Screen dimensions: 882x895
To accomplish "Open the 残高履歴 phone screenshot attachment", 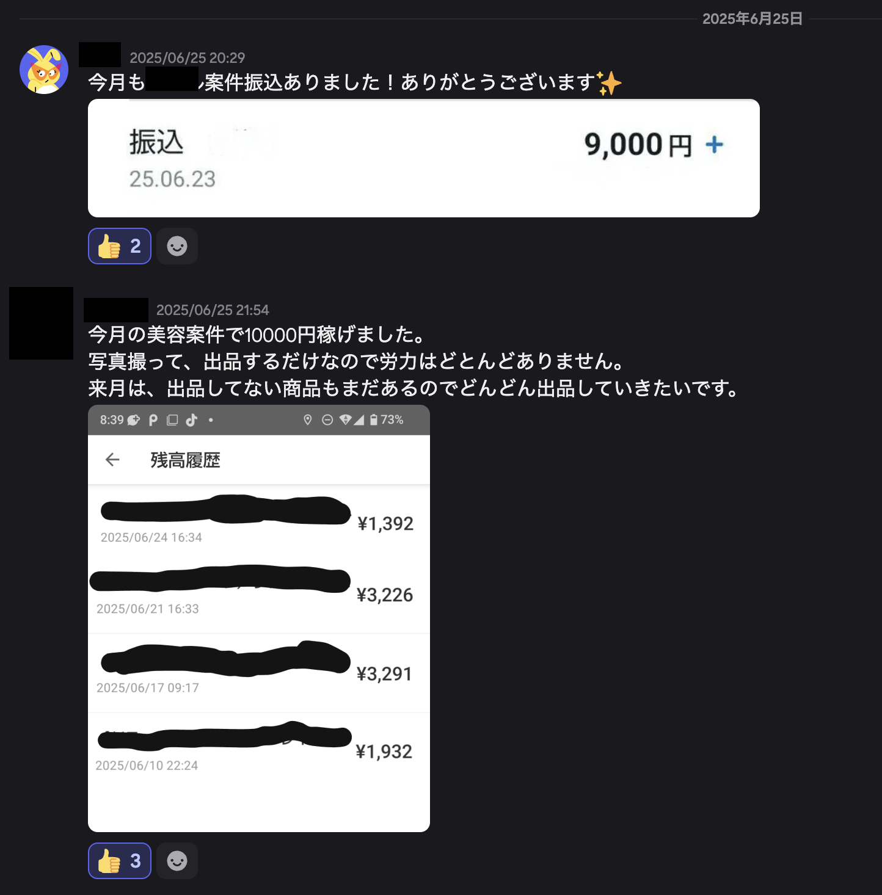I will (259, 618).
